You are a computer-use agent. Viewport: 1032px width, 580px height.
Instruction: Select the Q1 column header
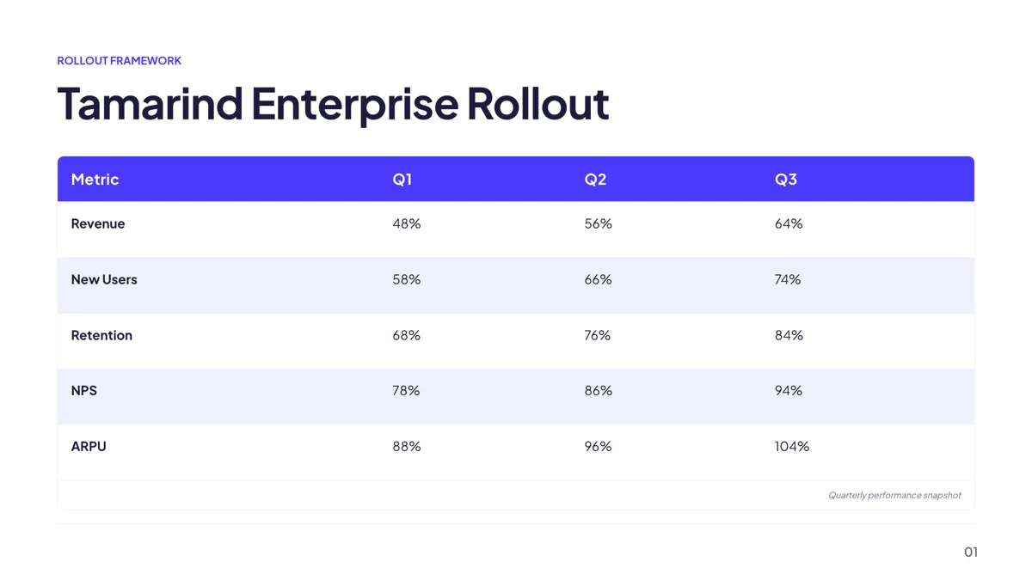[x=402, y=179]
